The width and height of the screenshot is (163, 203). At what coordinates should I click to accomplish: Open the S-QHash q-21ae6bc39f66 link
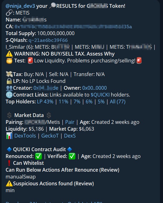point(48,40)
